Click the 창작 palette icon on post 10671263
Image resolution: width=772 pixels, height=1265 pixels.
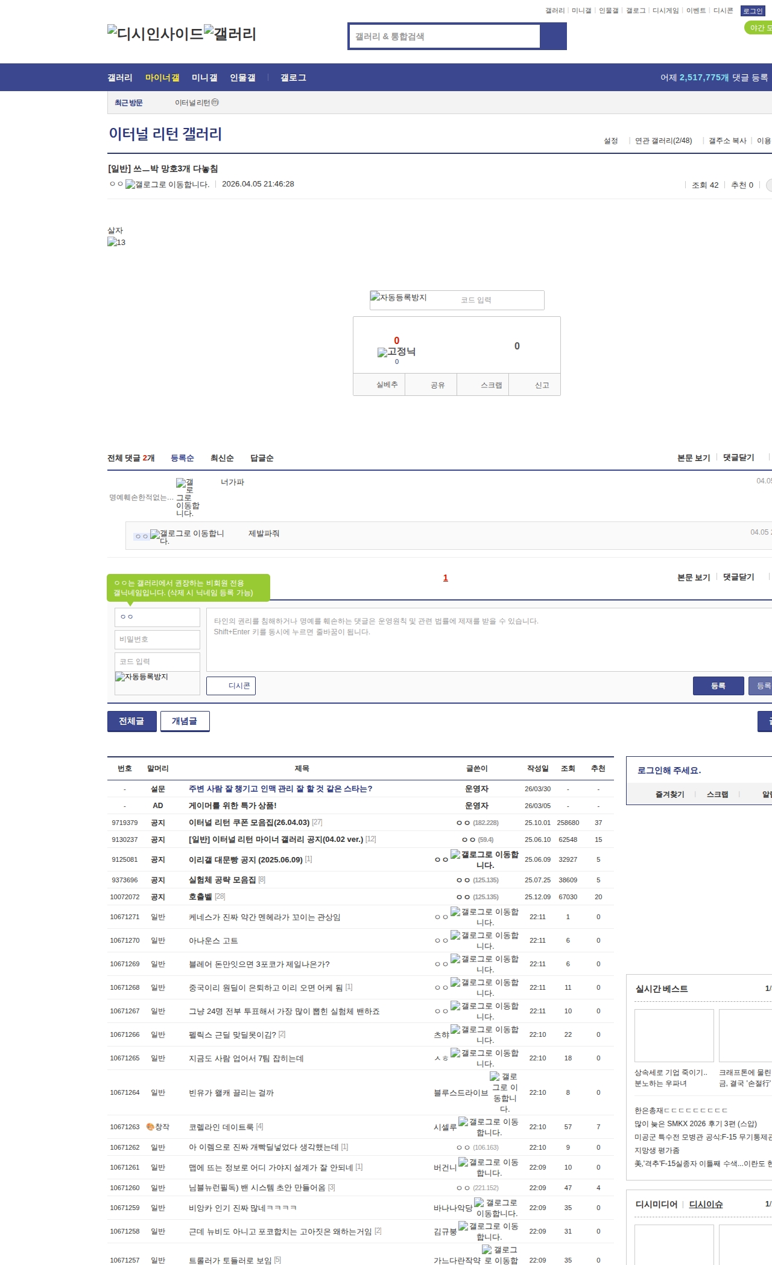pyautogui.click(x=150, y=1127)
